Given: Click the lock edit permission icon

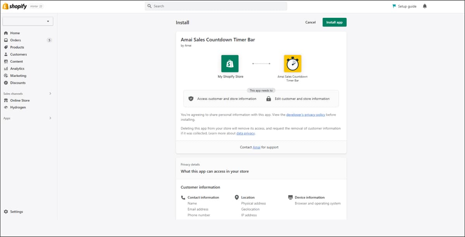Looking at the screenshot, I should coord(269,99).
